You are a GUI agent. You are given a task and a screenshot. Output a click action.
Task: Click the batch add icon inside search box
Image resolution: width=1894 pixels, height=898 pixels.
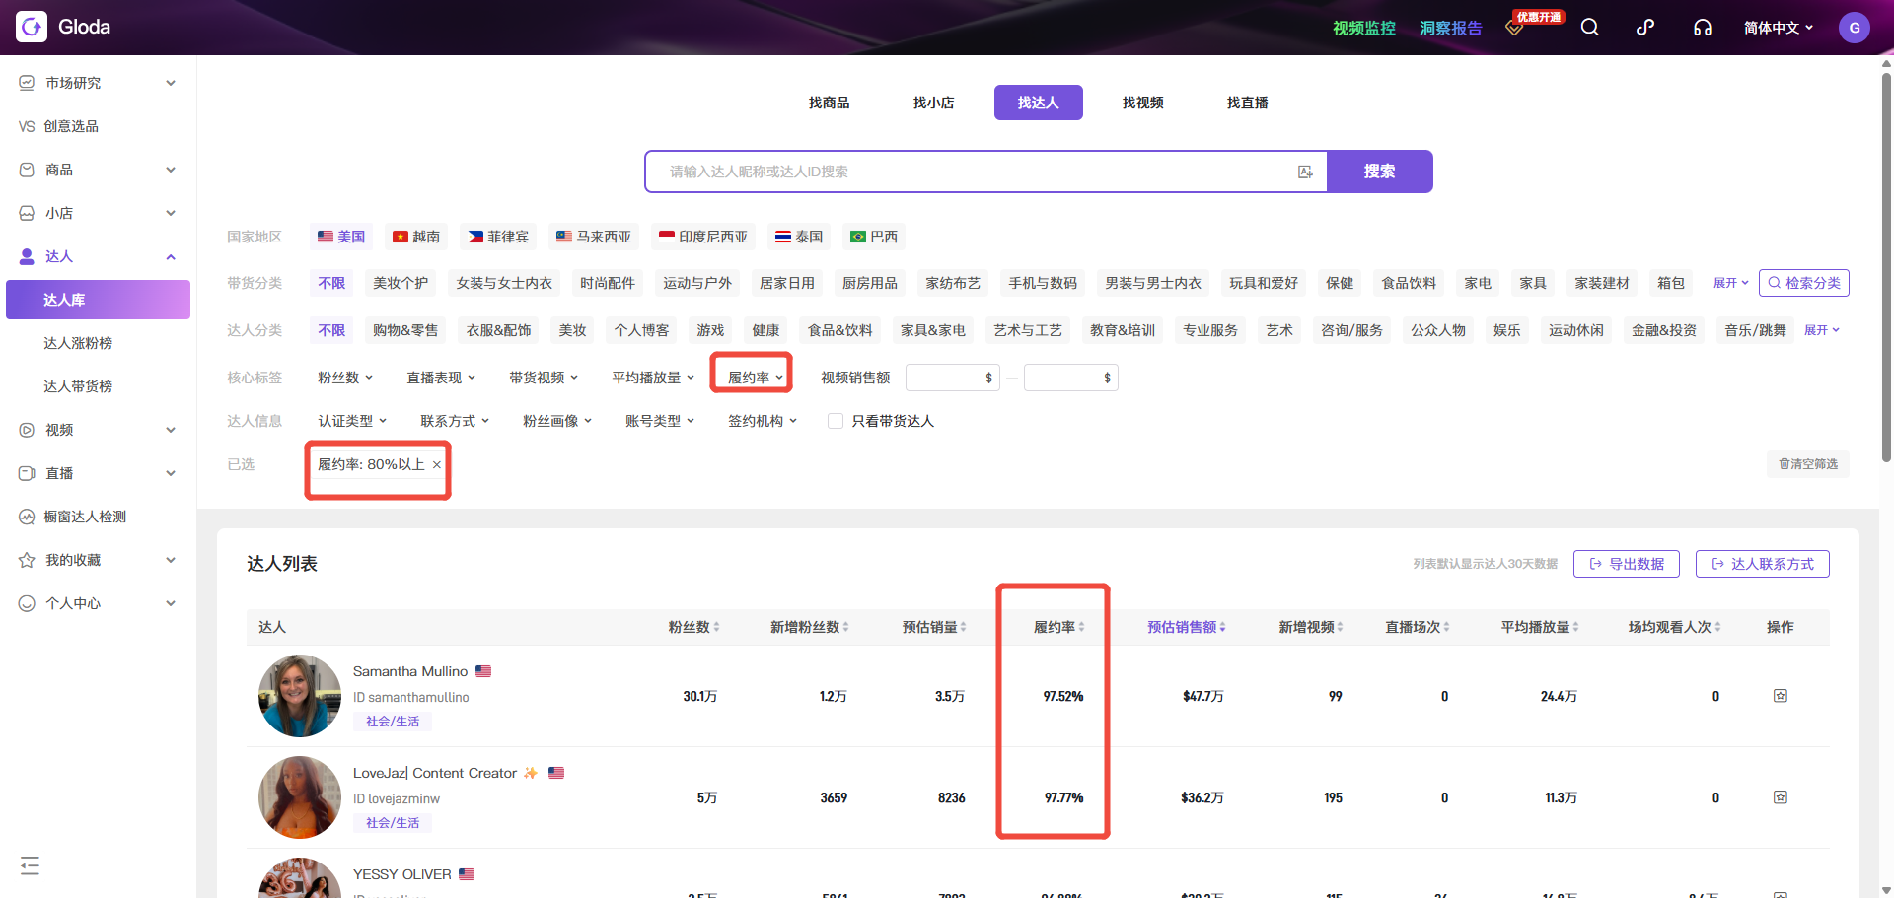point(1305,171)
